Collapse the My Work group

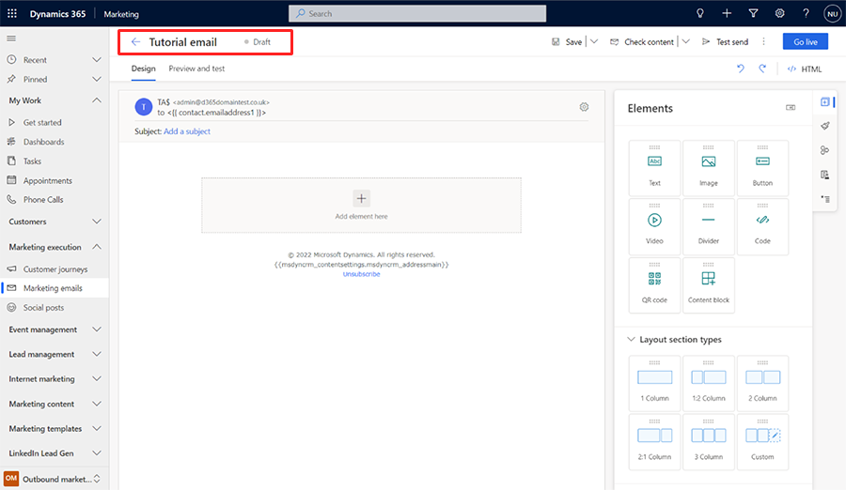coord(97,100)
